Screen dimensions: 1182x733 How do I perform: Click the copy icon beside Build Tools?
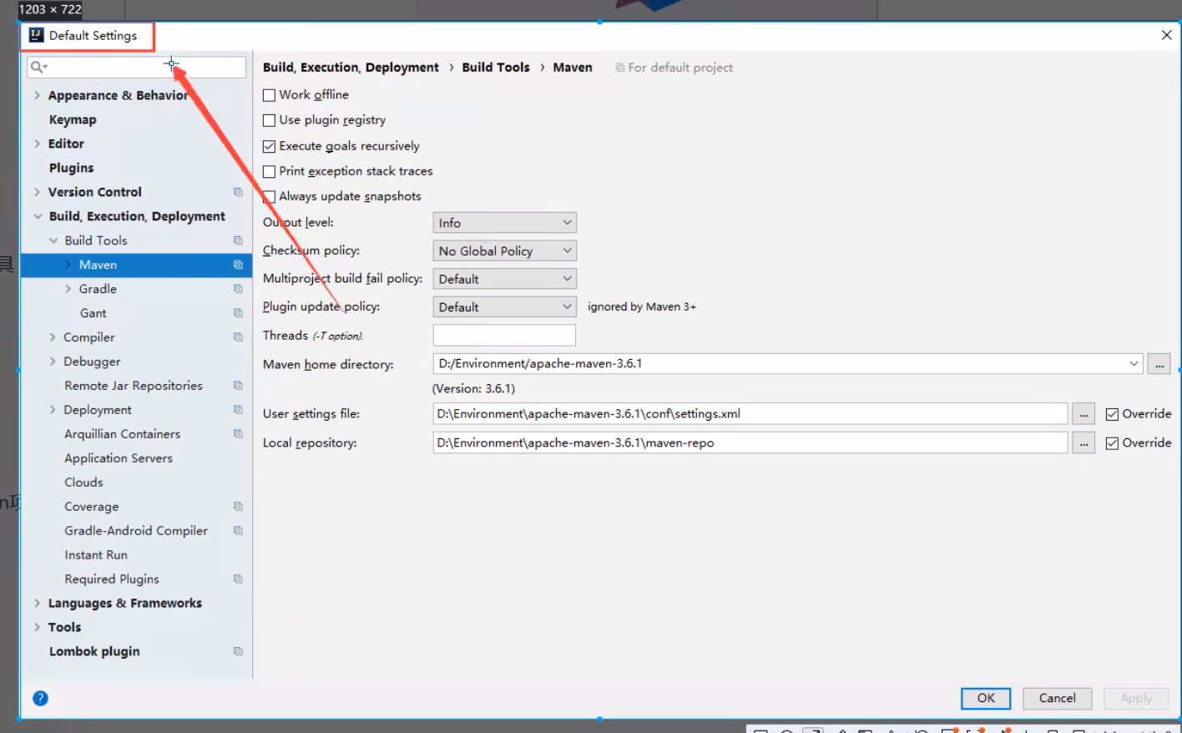tap(238, 240)
